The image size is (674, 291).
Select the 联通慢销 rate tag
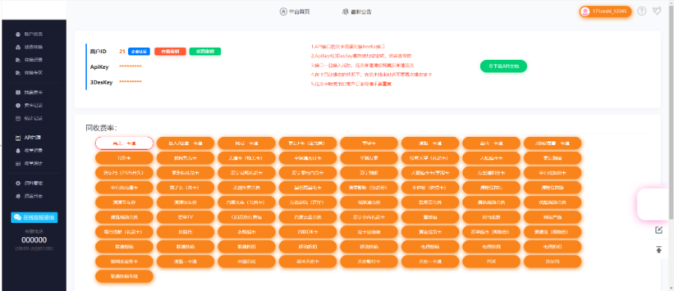[x=124, y=247]
